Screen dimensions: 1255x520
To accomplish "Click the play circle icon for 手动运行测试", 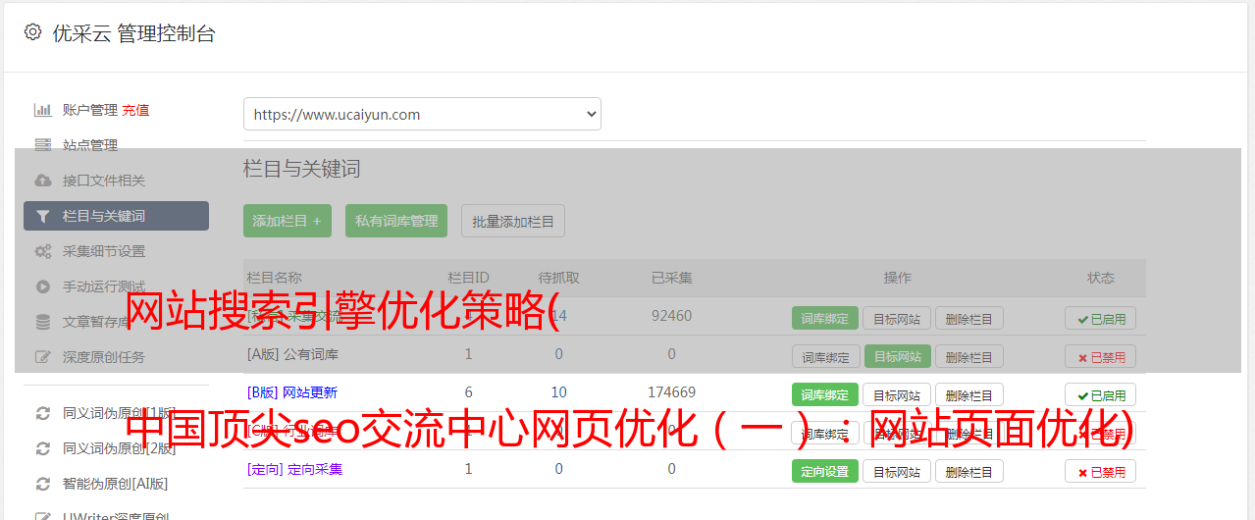I will pyautogui.click(x=42, y=286).
